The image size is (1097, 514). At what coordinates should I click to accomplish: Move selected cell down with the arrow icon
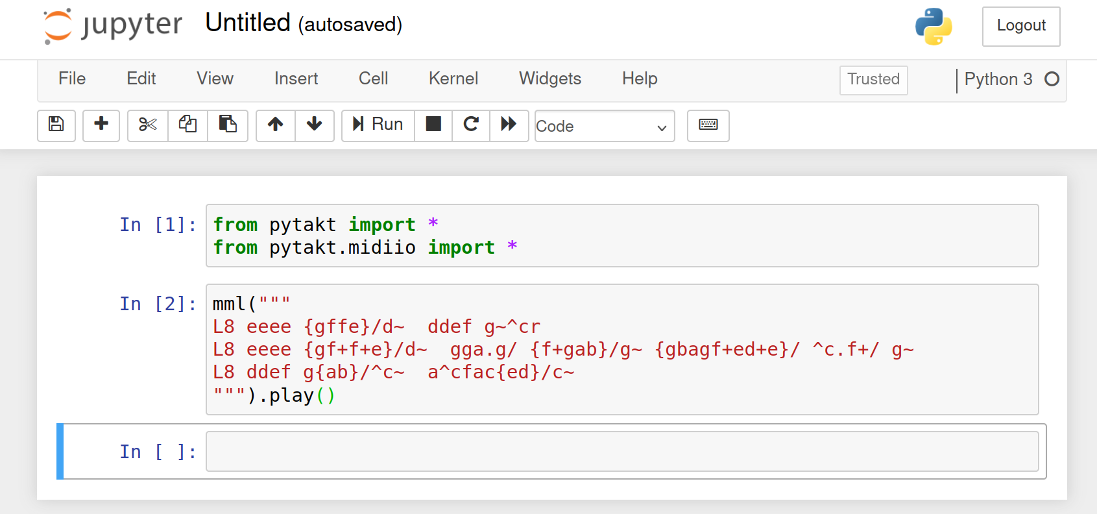pos(315,125)
